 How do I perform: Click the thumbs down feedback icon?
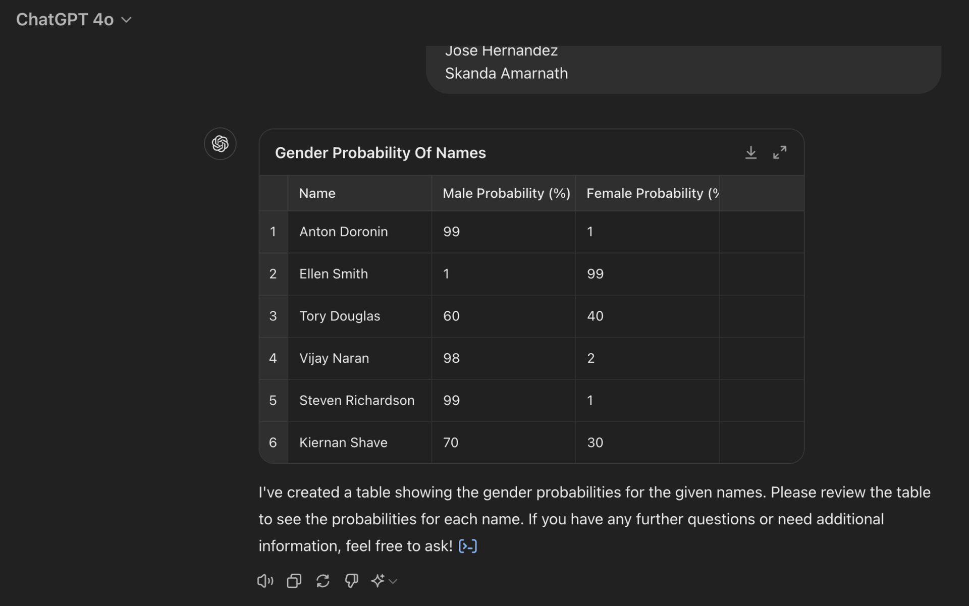(x=351, y=581)
